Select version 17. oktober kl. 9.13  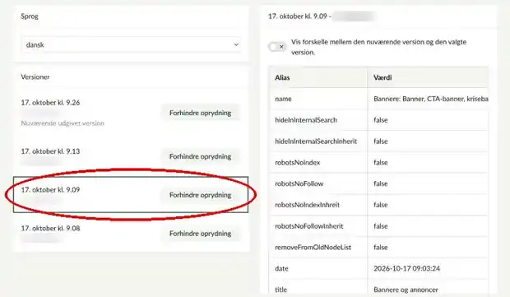coord(50,151)
